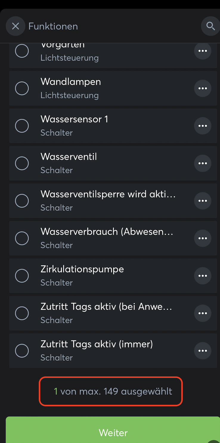The width and height of the screenshot is (220, 443).
Task: Close the Funktionen selection screen
Action: point(16,26)
